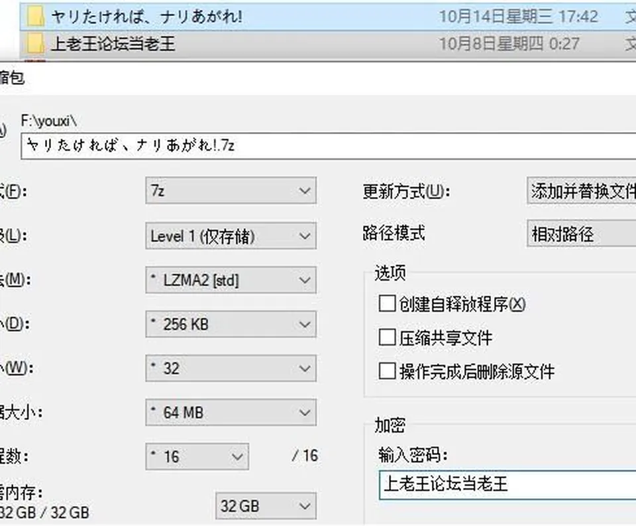Image resolution: width=636 pixels, height=526 pixels.
Task: Open the 7z archive format dropdown
Action: [x=231, y=190]
